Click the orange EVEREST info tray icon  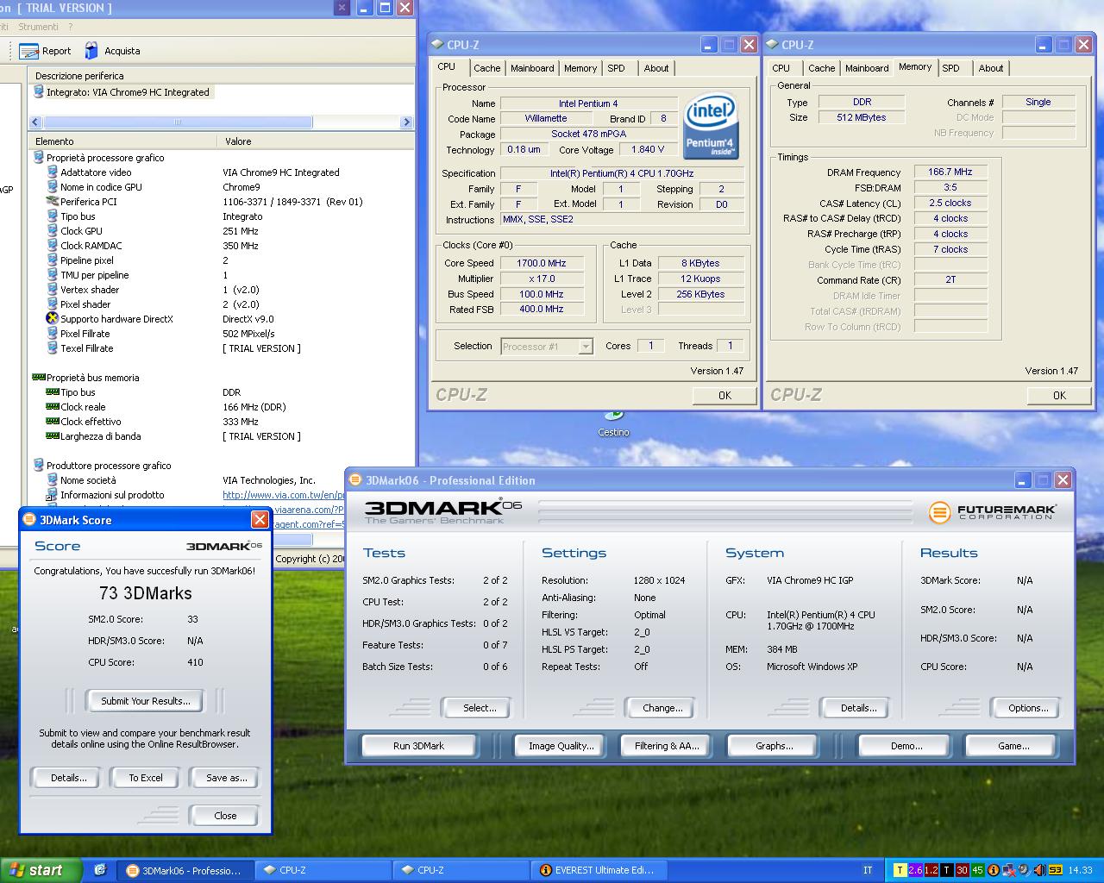pos(993,870)
